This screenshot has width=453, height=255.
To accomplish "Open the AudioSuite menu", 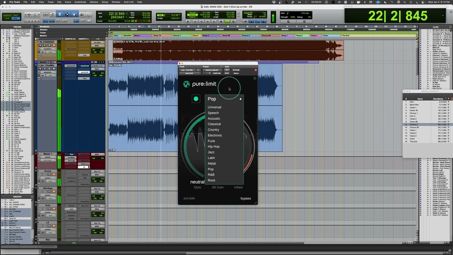I will (80, 2).
